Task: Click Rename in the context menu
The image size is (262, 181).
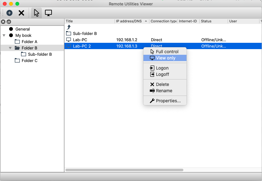Action: (x=164, y=91)
